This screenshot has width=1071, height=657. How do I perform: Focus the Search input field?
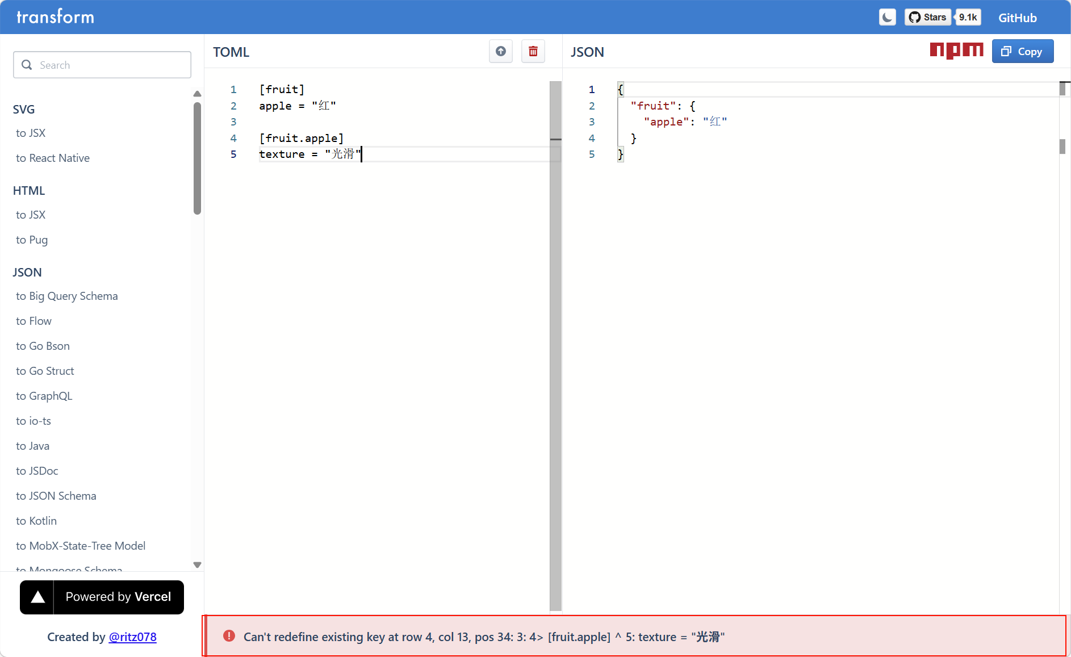[x=102, y=65]
